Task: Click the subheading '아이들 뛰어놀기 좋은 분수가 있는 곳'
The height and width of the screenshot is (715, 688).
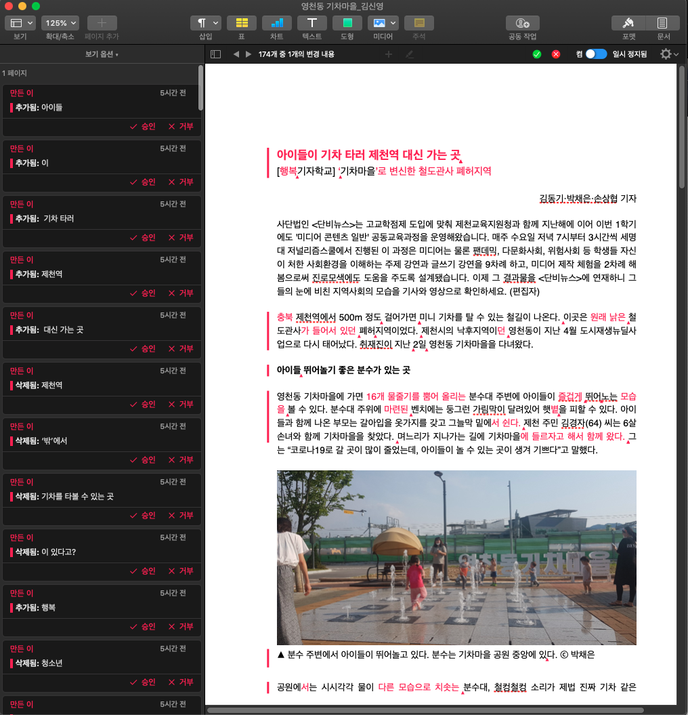Action: tap(343, 370)
